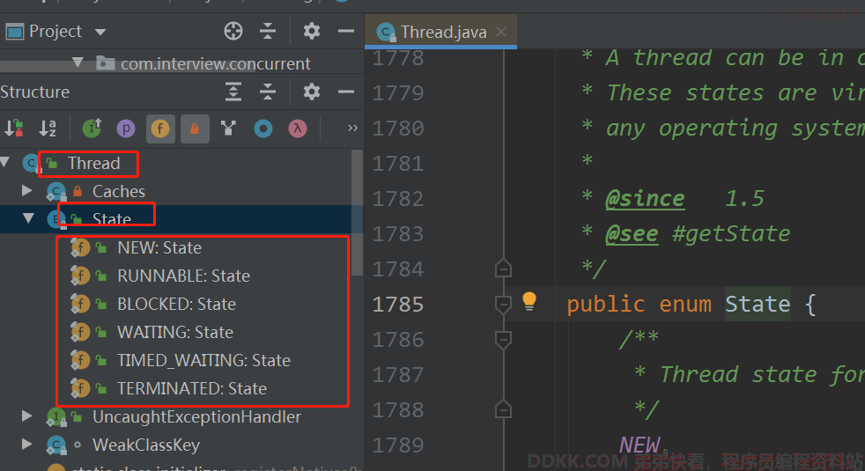865x471 pixels.
Task: Collapse the State enum node
Action: tap(29, 218)
